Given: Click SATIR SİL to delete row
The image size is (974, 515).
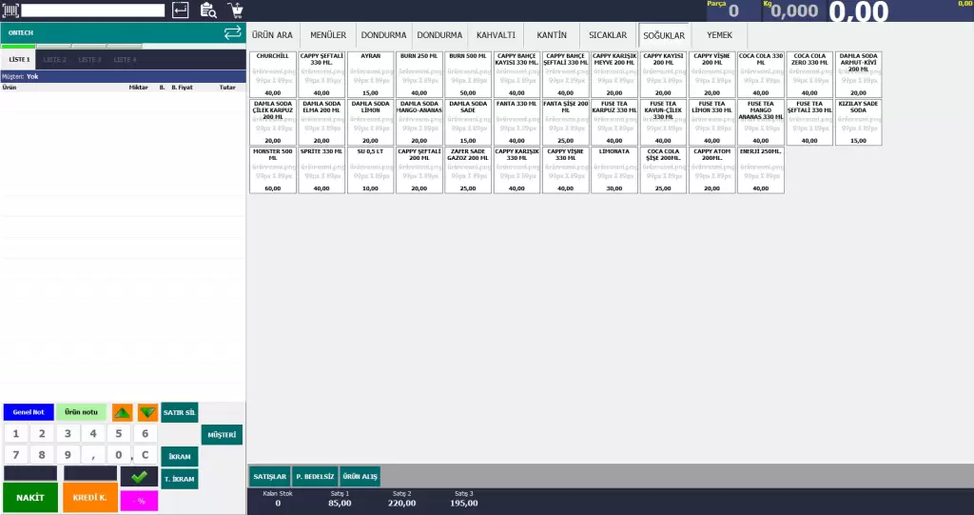Looking at the screenshot, I should tap(180, 412).
